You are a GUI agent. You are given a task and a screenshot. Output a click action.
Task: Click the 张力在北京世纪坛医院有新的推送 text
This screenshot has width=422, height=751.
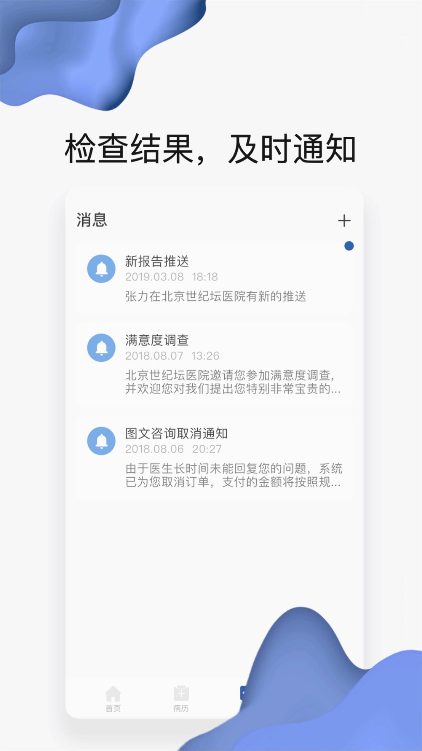coord(216,297)
